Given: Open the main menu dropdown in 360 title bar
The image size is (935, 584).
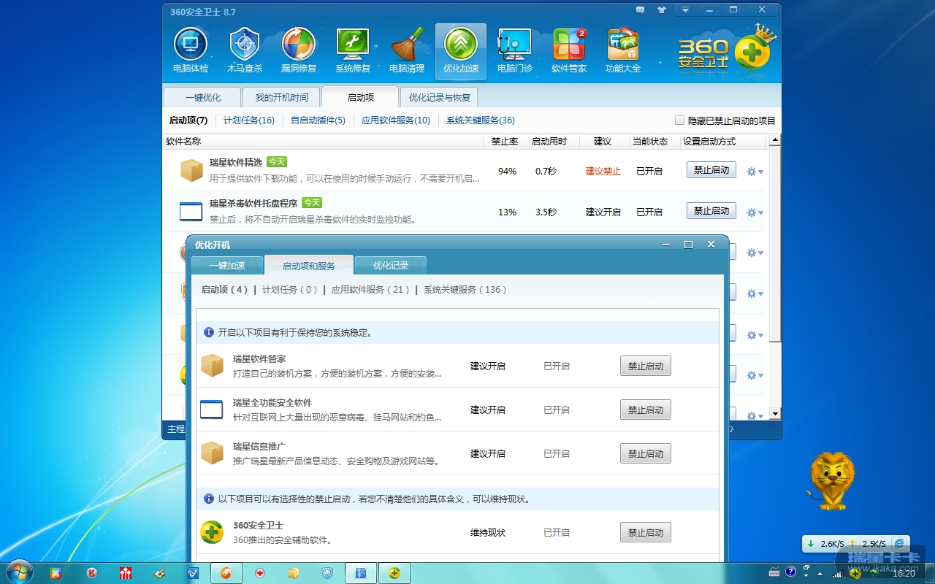Looking at the screenshot, I should 685,10.
